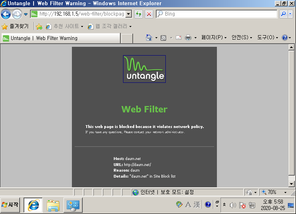Click the Action Center flag icon

pyautogui.click(x=242, y=205)
